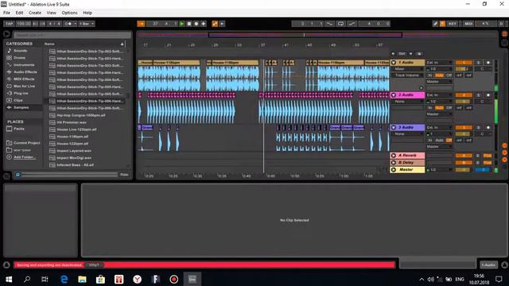Open Current Project in Places
The image size is (509, 286).
(26, 143)
